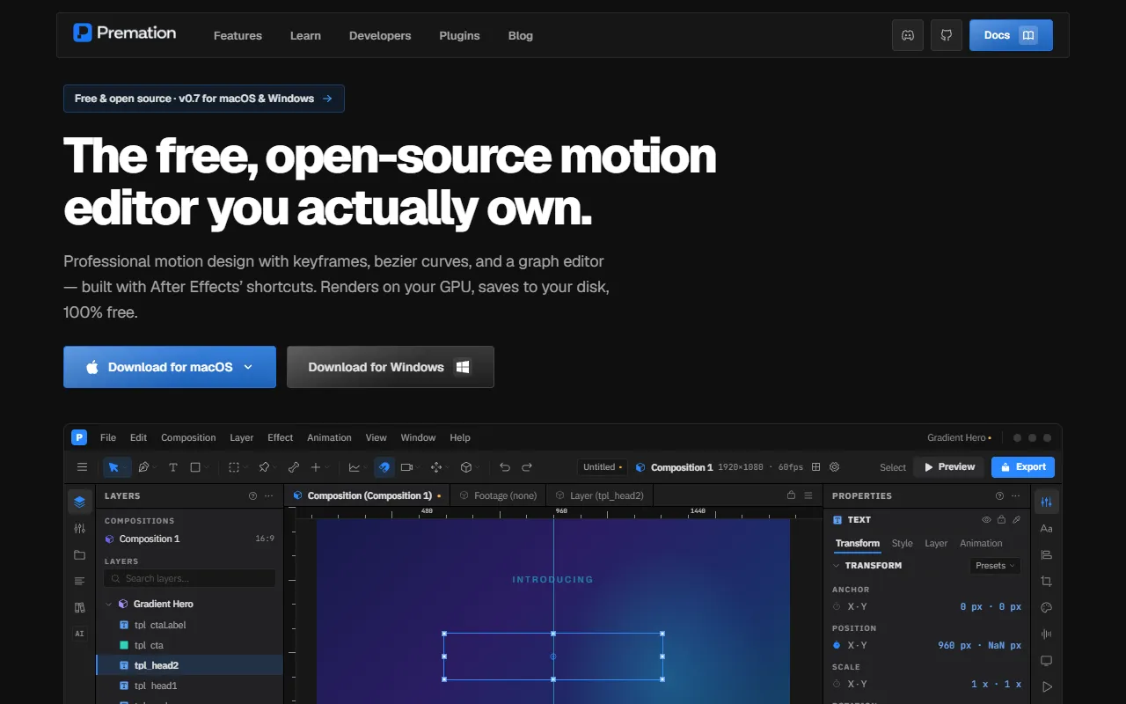Image resolution: width=1126 pixels, height=704 pixels.
Task: Select the Bone tool in toolbar
Action: click(294, 467)
